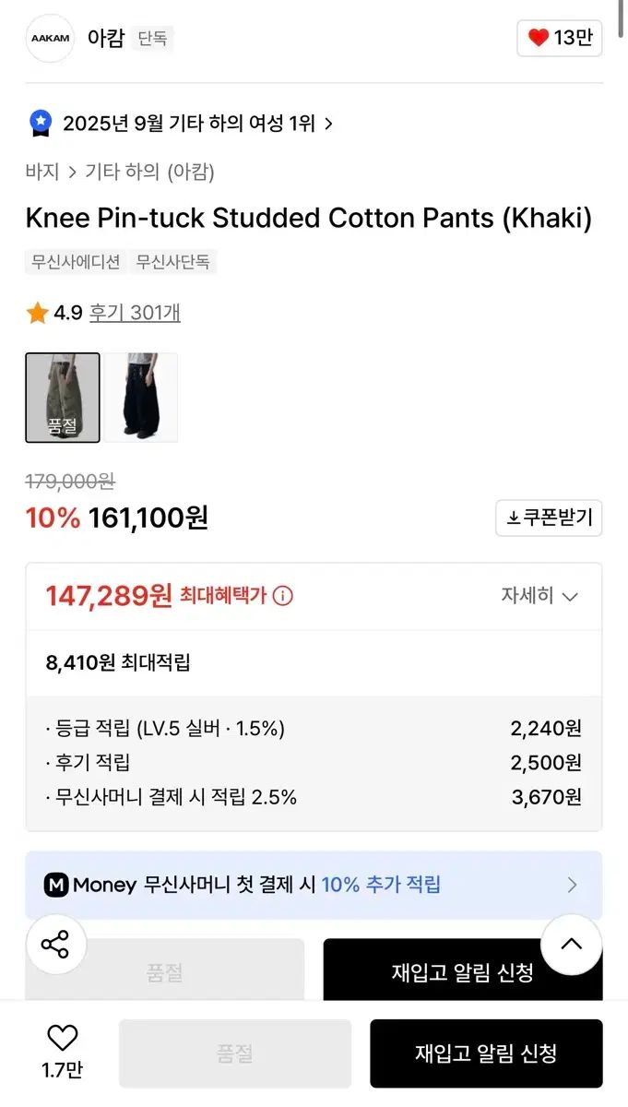This screenshot has height=1107, width=628.
Task: Tap the AAKAM brand logo
Action: pyautogui.click(x=50, y=39)
